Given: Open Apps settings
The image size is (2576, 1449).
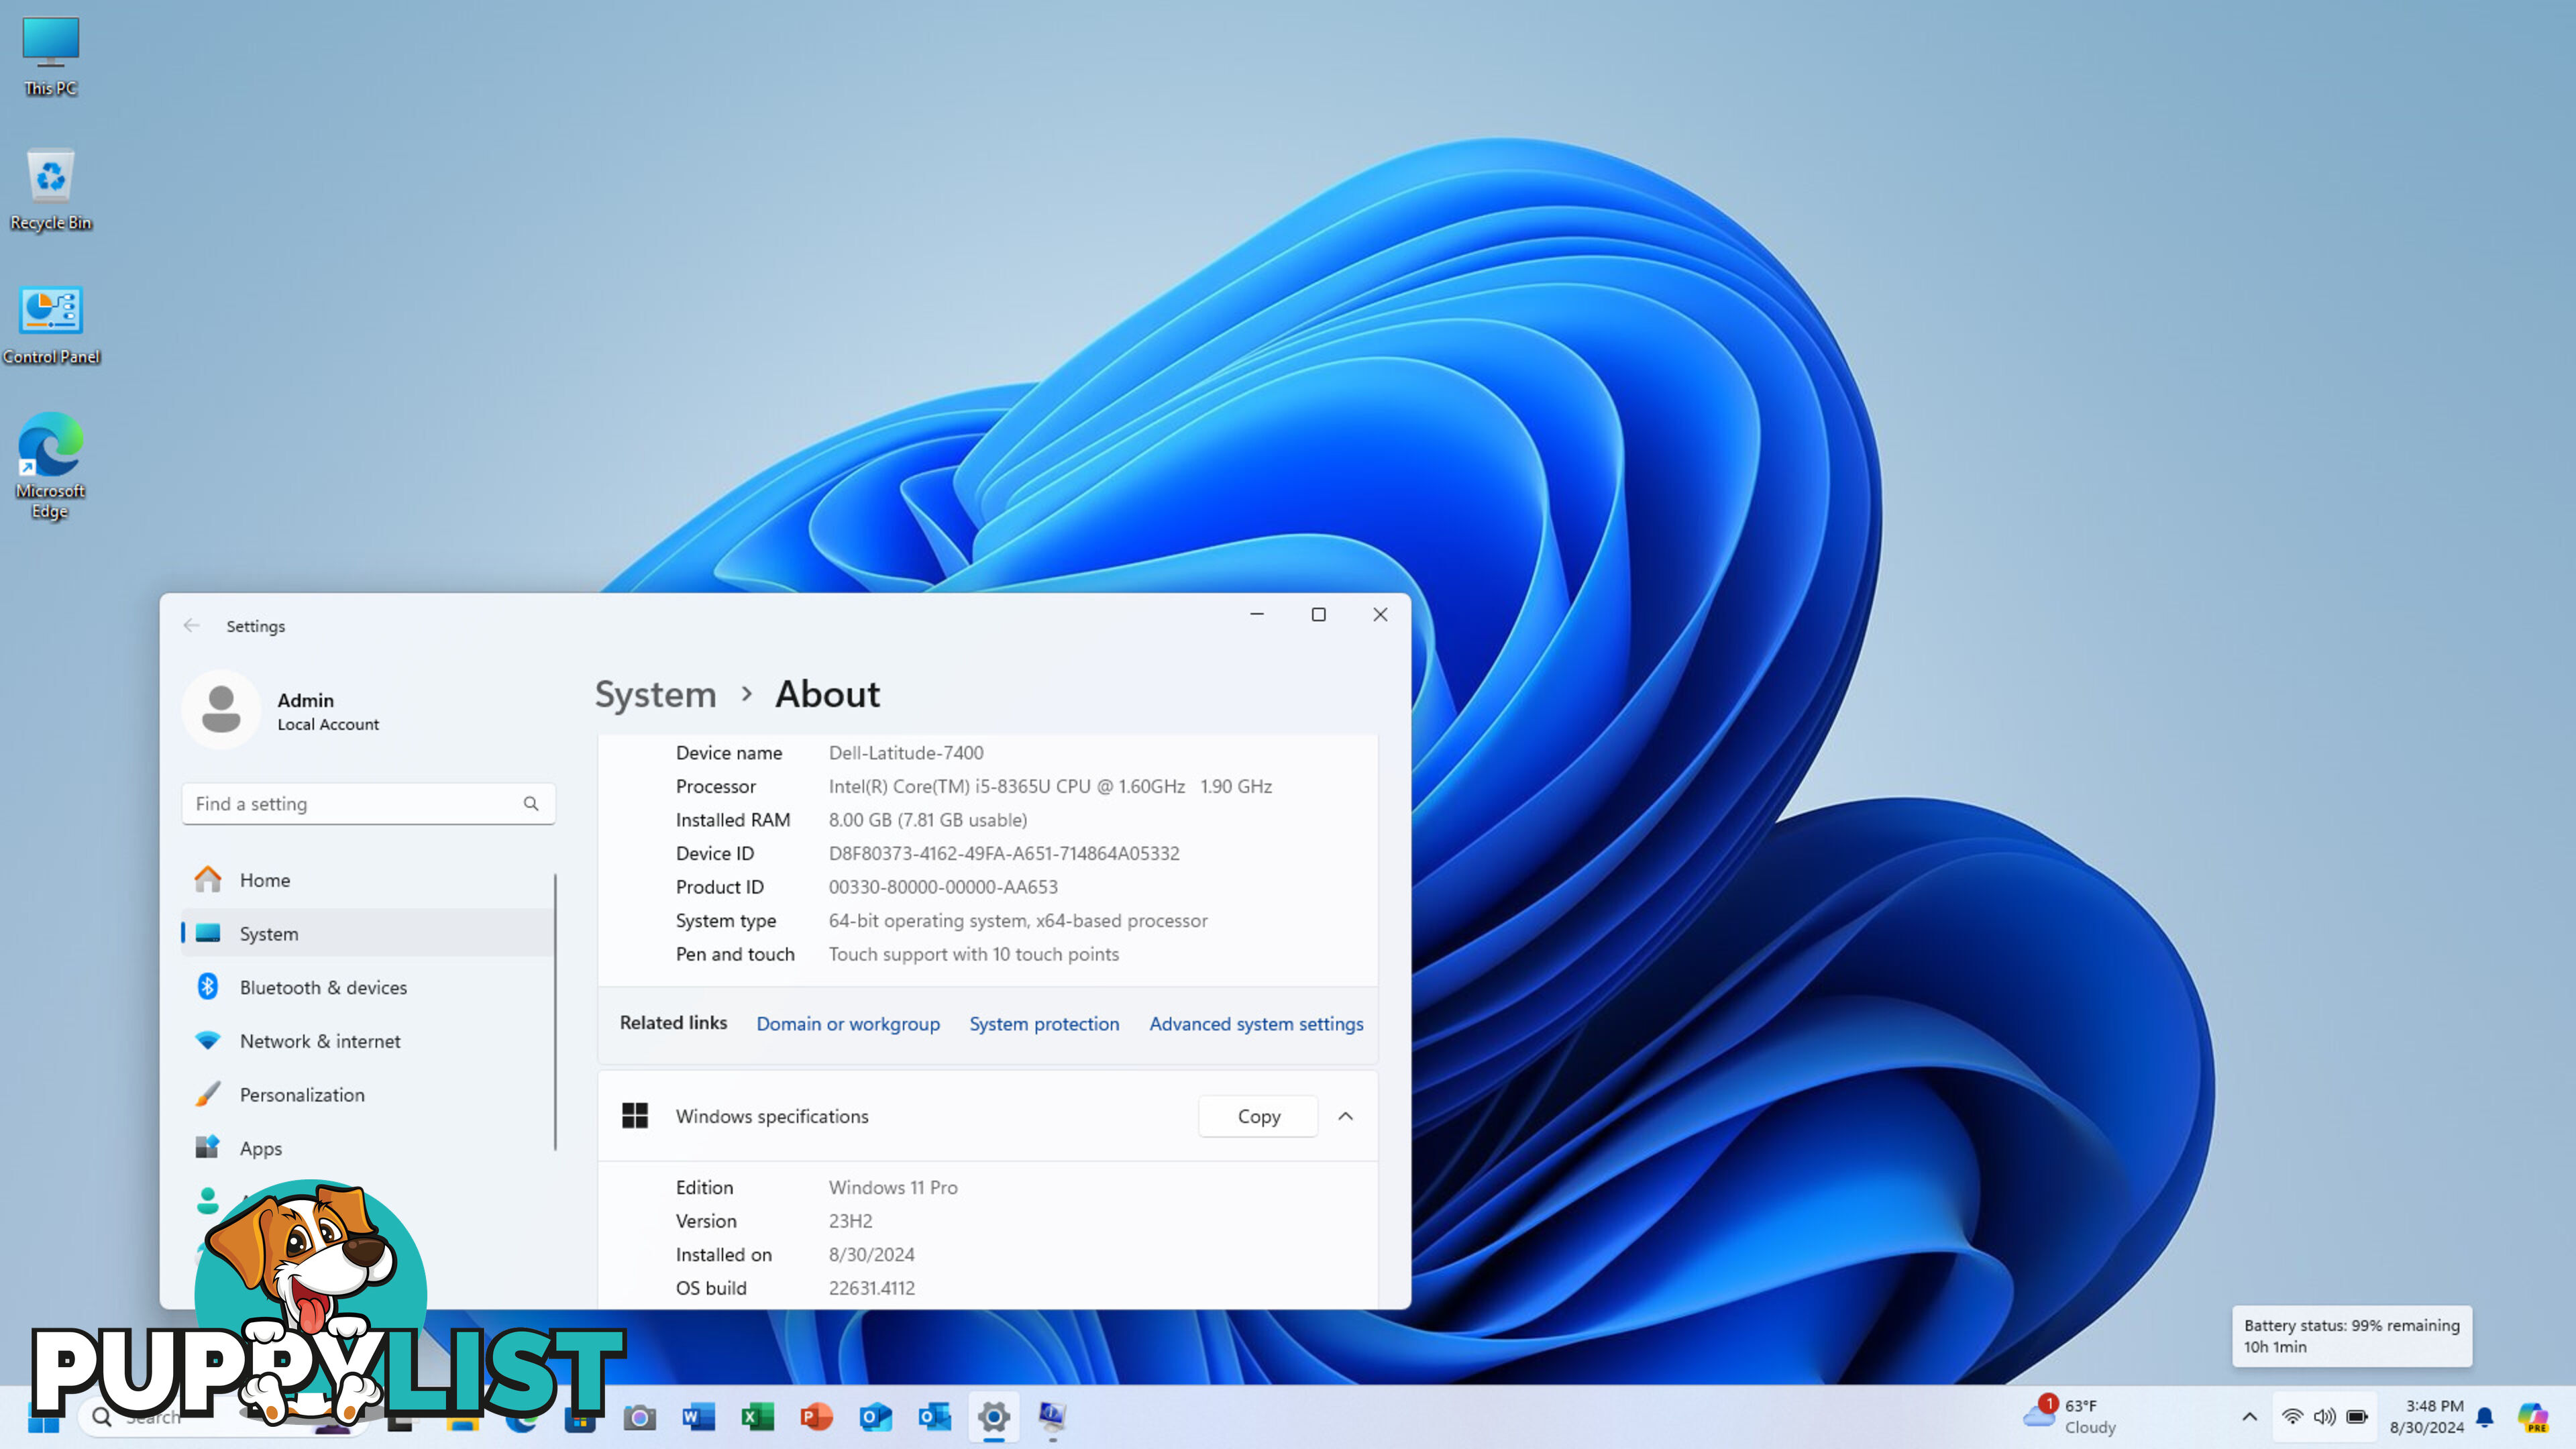Looking at the screenshot, I should point(367,1149).
